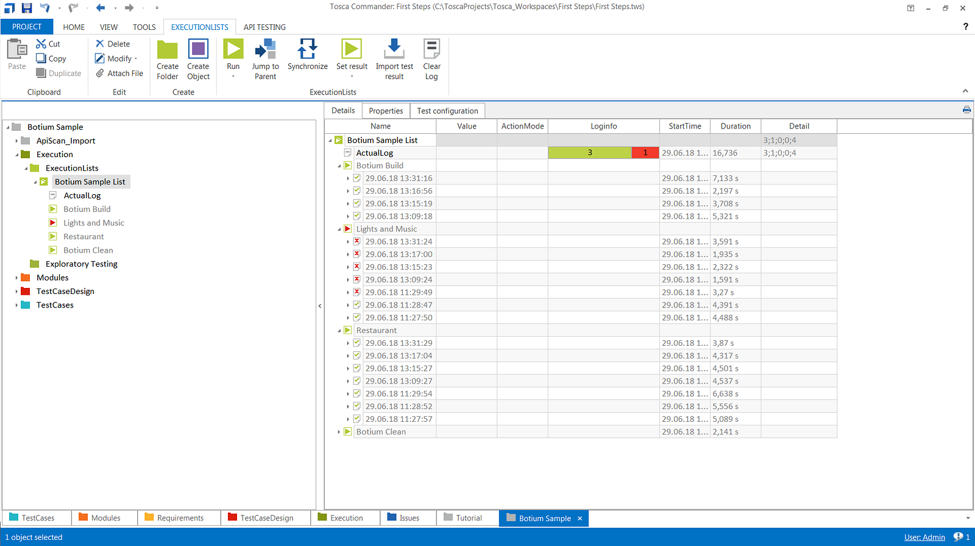Click the passed checkmark for 29.06.18 11:27:57
Image resolution: width=975 pixels, height=546 pixels.
(357, 419)
